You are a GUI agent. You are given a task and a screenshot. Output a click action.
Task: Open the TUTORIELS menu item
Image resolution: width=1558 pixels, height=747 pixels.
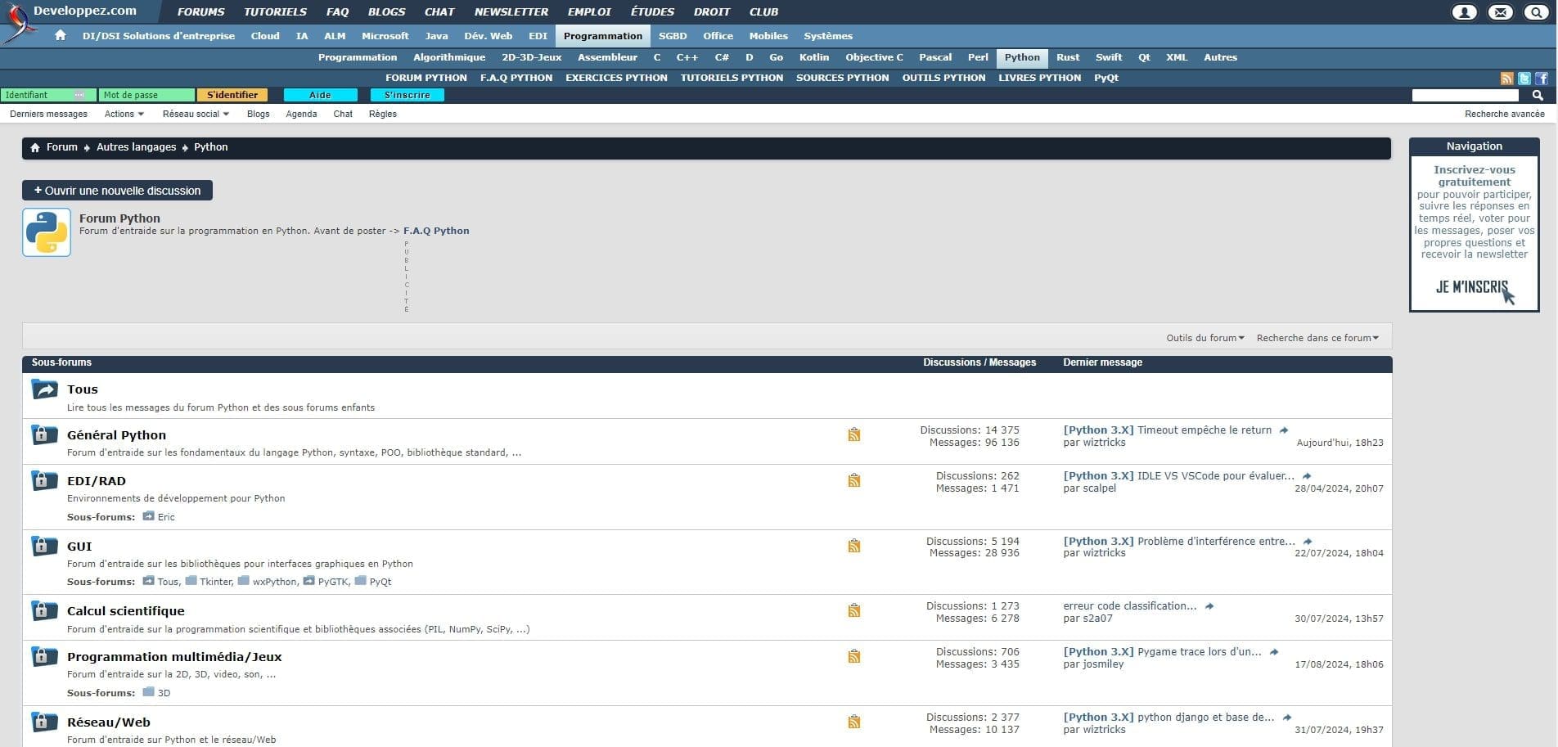275,11
